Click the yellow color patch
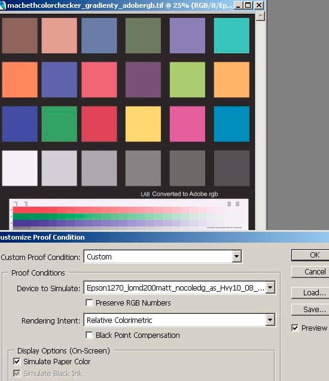The image size is (329, 381). [143, 124]
